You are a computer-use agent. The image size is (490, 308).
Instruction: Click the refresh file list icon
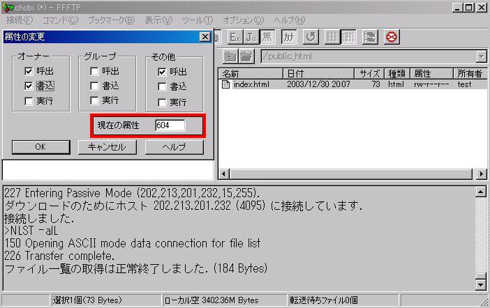pyautogui.click(x=311, y=37)
